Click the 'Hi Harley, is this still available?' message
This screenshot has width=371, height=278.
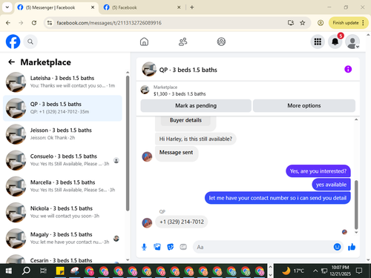click(x=196, y=139)
